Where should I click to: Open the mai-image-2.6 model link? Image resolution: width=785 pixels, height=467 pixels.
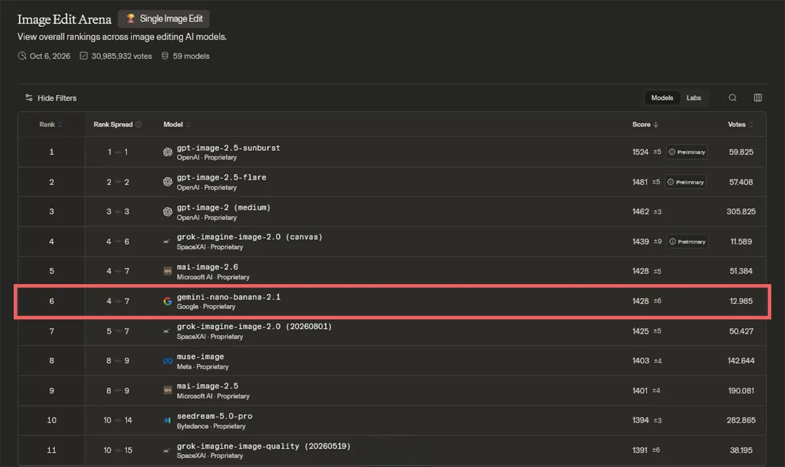(207, 267)
